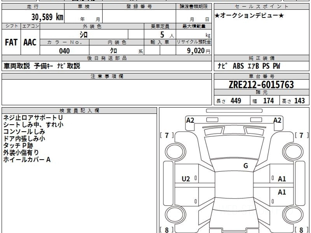
Task: Click the 車検 header cell
Action: tap(83, 7)
